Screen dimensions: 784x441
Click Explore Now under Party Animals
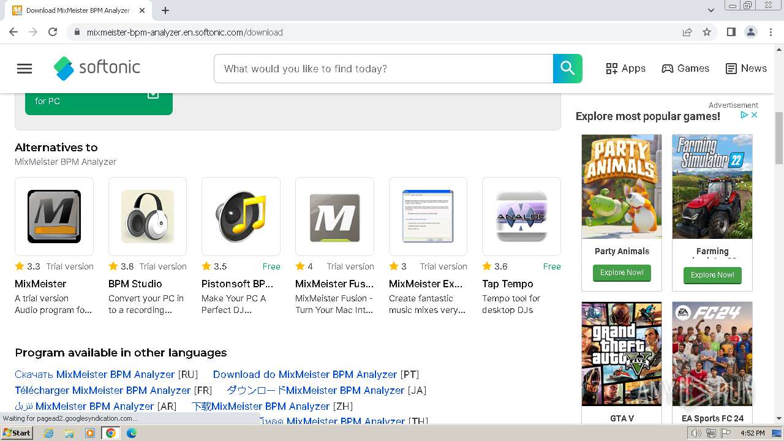pos(622,273)
